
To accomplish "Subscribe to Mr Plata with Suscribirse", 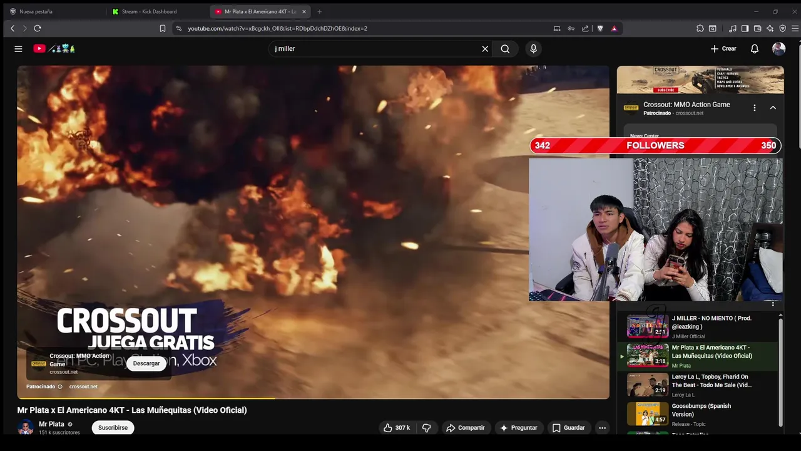I will tap(113, 428).
